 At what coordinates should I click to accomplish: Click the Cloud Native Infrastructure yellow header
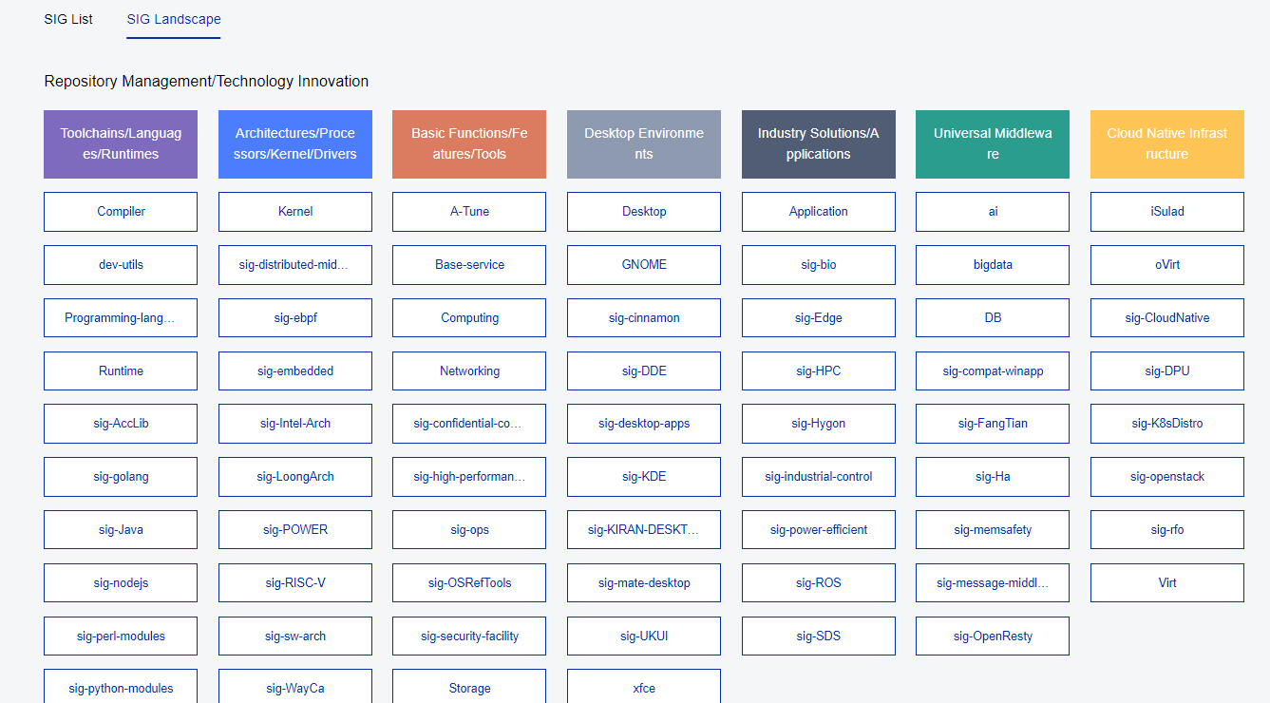1166,144
